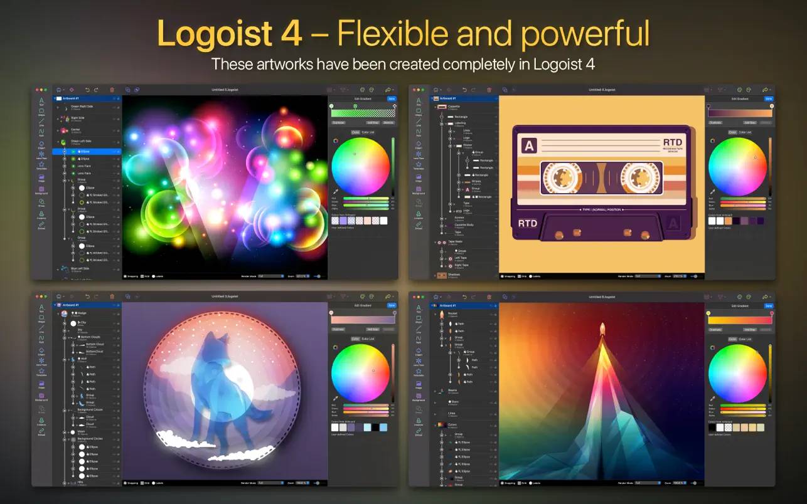Open Render Mode dropdown in the wolf window
807x504 pixels.
click(270, 483)
